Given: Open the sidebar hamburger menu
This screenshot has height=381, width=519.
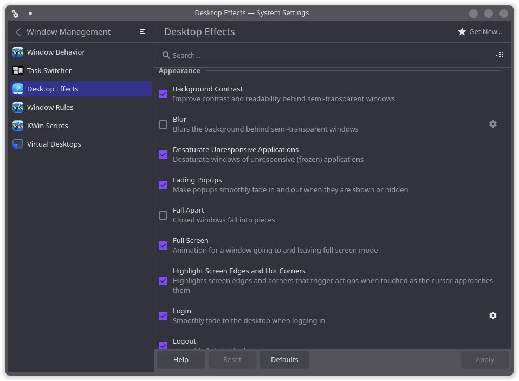Looking at the screenshot, I should 142,32.
